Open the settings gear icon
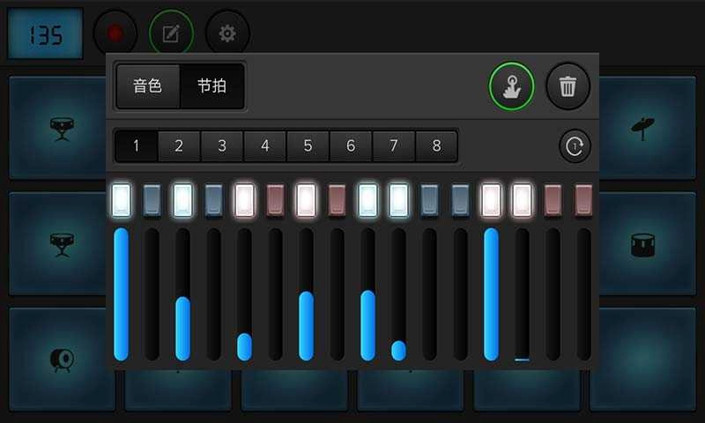This screenshot has width=705, height=423. click(x=227, y=33)
